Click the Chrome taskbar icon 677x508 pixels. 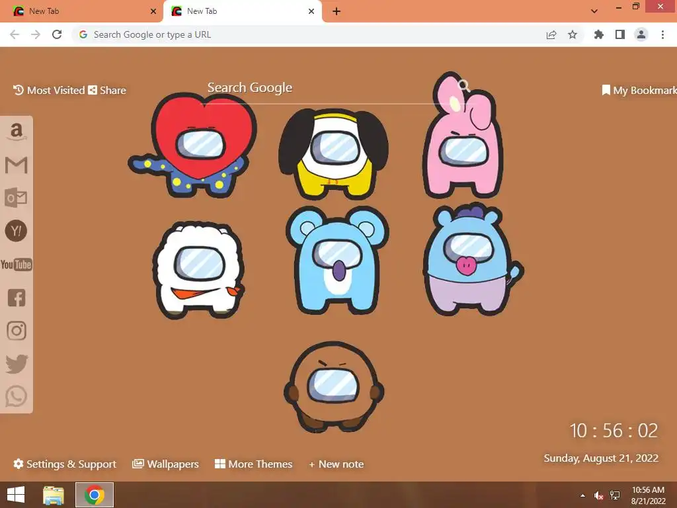tap(95, 495)
